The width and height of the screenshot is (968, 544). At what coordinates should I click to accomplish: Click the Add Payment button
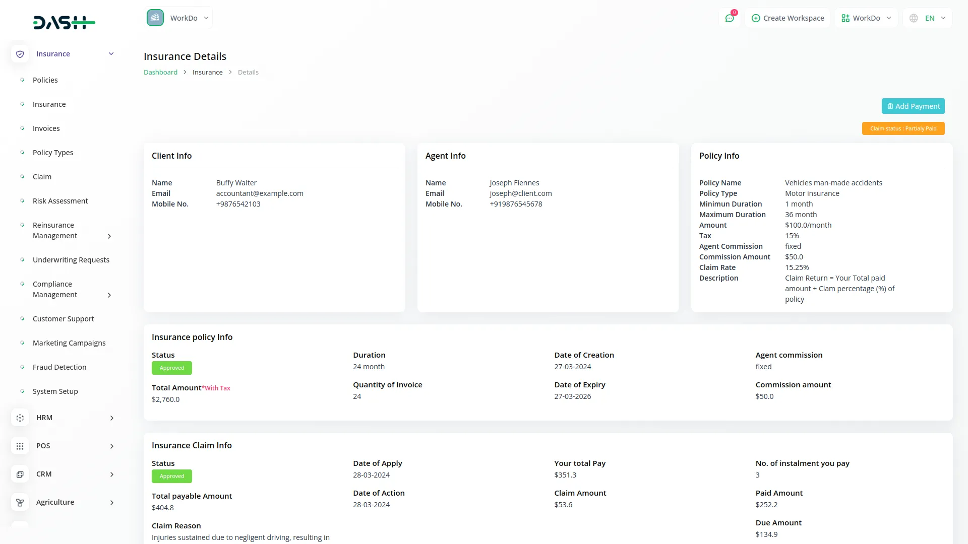(x=913, y=106)
